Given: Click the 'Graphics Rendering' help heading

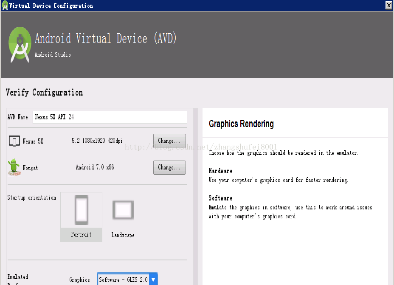Looking at the screenshot, I should pos(241,124).
